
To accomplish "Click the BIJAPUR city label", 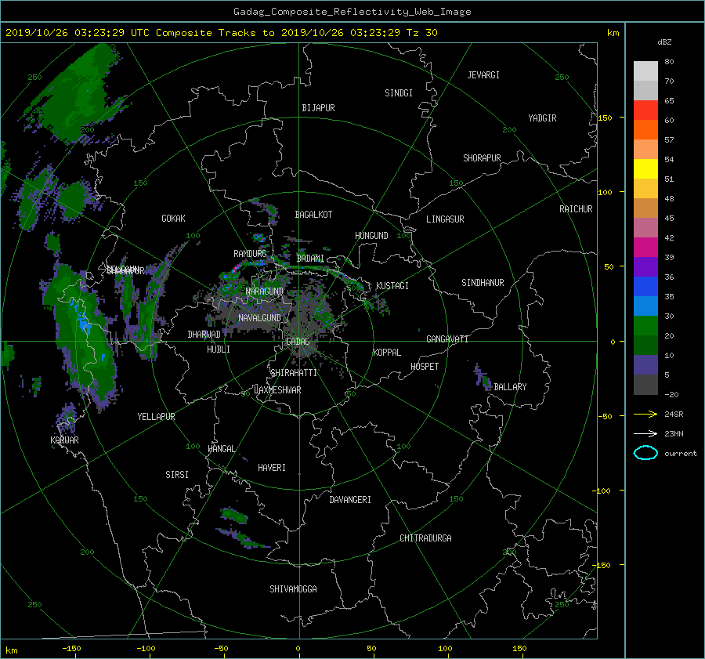I will coord(318,108).
